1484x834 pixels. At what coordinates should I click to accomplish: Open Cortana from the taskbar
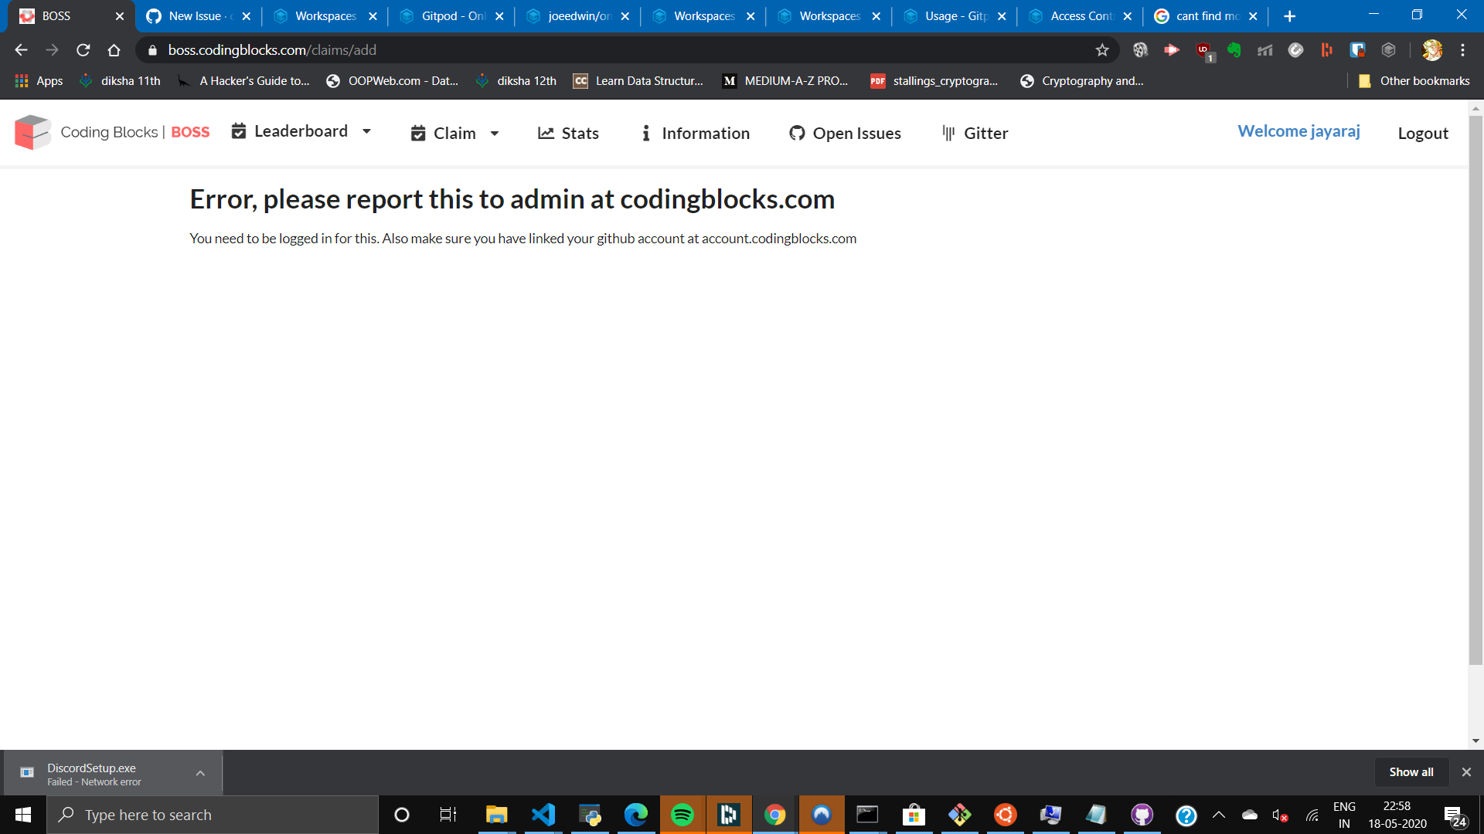[401, 815]
